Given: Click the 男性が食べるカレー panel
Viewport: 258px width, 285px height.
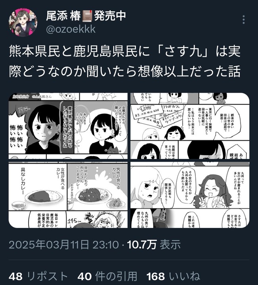Looking at the screenshot, I should tap(98, 187).
